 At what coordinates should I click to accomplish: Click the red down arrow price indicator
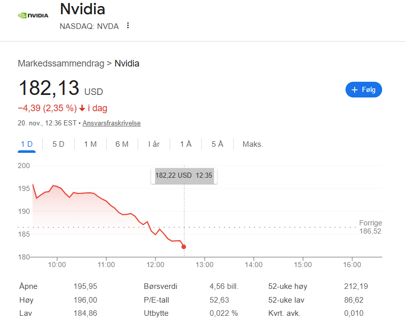(x=82, y=108)
